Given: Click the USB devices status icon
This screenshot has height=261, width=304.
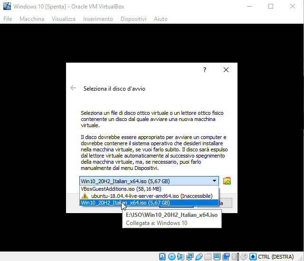Looking at the screenshot, I should tap(199, 257).
